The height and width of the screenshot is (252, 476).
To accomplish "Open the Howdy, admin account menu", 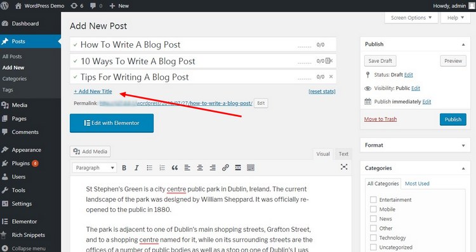I will 454,6.
